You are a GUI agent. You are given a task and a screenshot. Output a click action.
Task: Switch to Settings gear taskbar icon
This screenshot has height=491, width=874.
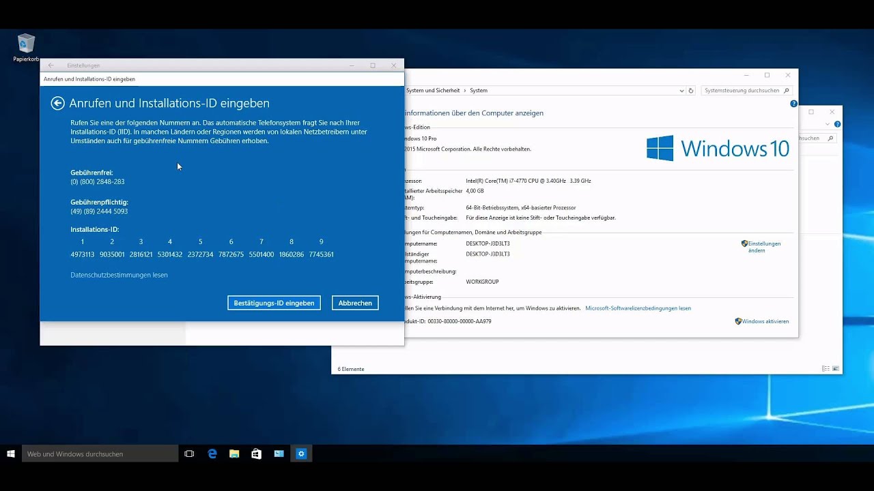[x=301, y=453]
